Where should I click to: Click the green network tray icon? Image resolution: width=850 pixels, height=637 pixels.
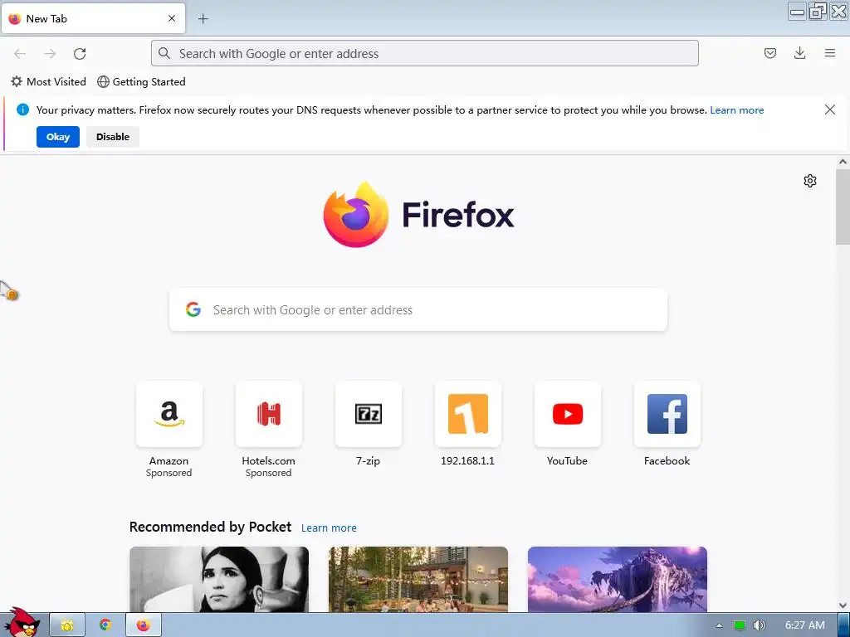click(x=740, y=625)
